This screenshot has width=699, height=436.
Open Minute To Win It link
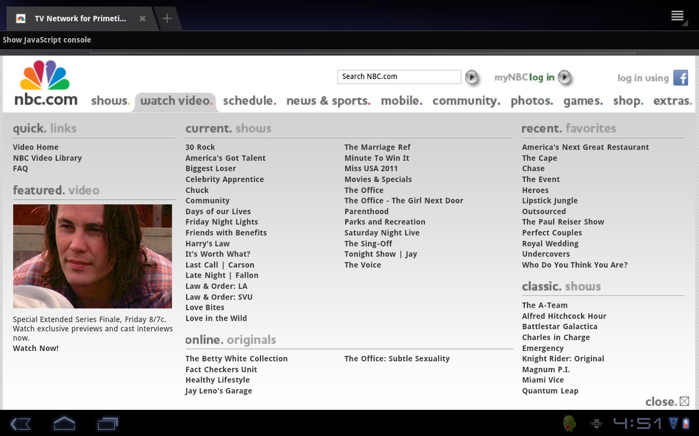(x=377, y=158)
